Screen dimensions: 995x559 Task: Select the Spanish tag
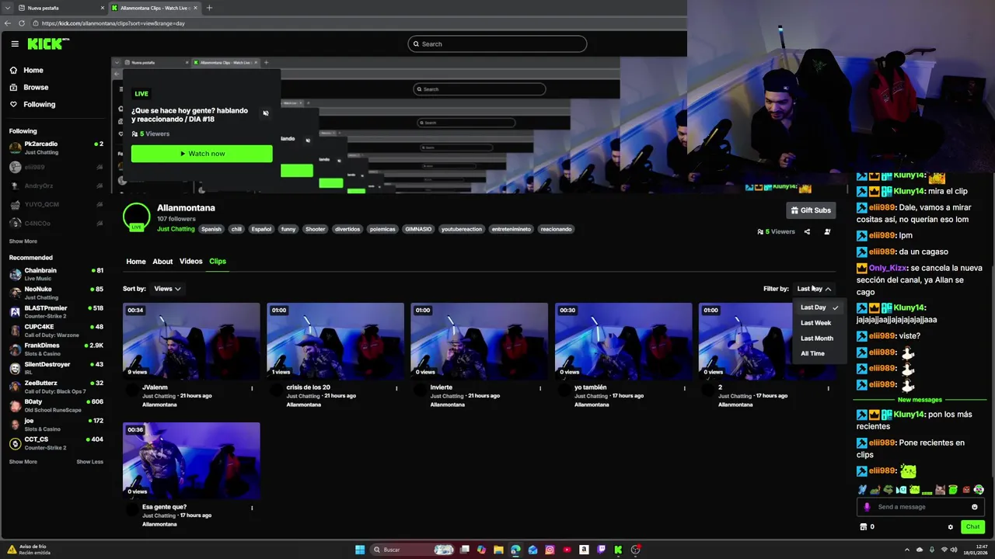(x=211, y=229)
